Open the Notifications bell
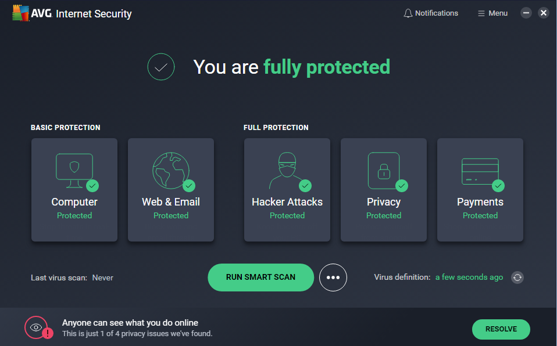The image size is (557, 346). pos(431,13)
